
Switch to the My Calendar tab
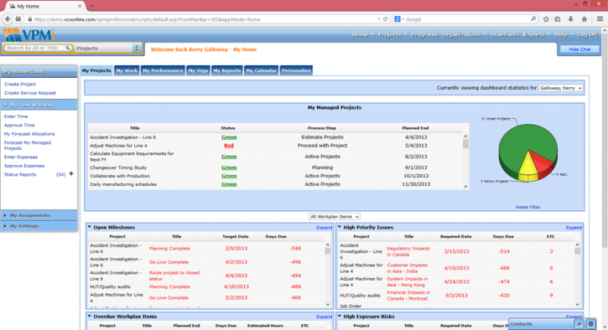click(x=262, y=70)
